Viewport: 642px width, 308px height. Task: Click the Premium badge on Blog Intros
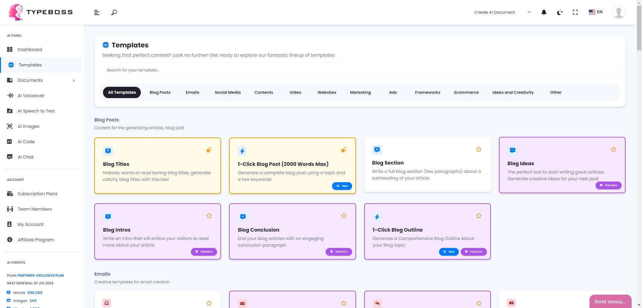tap(204, 252)
